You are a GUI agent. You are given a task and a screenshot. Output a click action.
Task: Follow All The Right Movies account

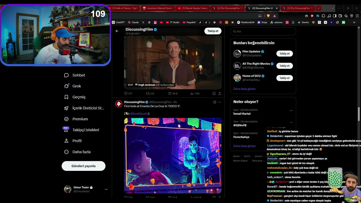click(x=285, y=66)
